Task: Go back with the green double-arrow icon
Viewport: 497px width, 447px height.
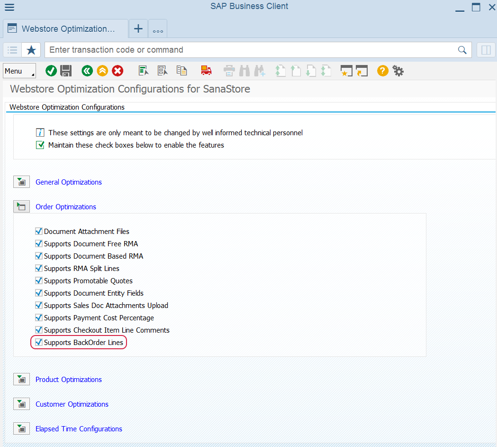Action: pyautogui.click(x=87, y=71)
